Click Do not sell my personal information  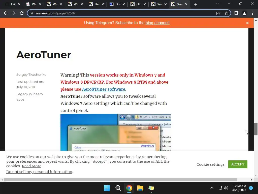[39, 172]
